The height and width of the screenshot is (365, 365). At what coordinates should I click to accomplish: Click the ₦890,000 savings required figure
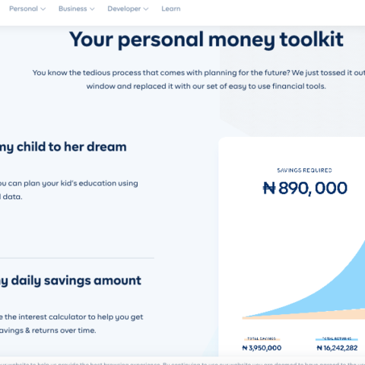click(305, 189)
